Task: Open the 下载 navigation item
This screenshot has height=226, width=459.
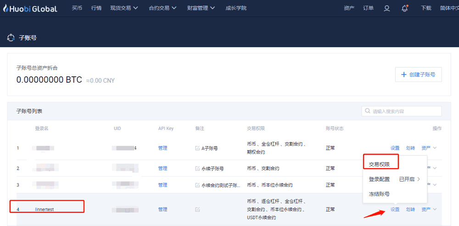Action: point(426,8)
